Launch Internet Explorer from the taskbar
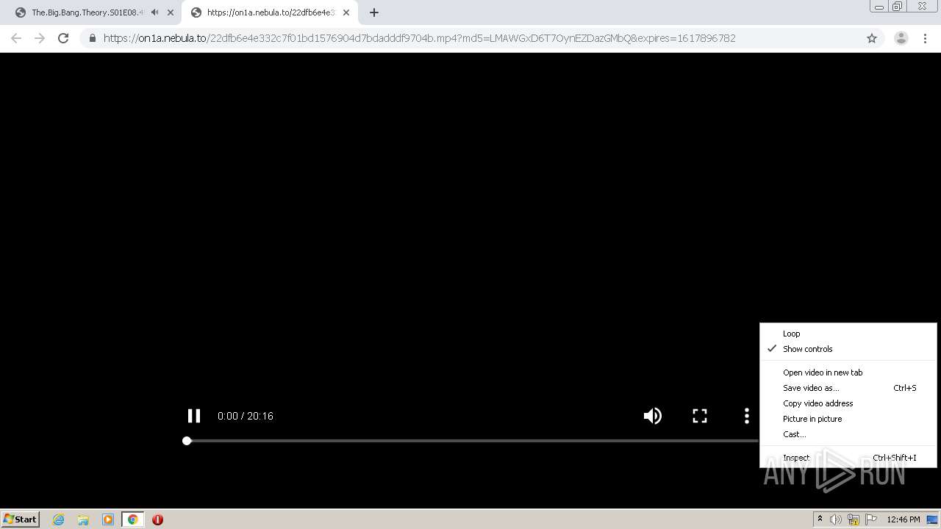 point(58,519)
